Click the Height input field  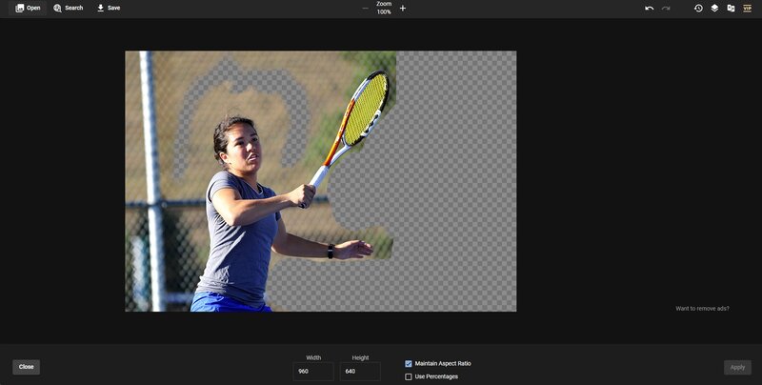(x=360, y=372)
